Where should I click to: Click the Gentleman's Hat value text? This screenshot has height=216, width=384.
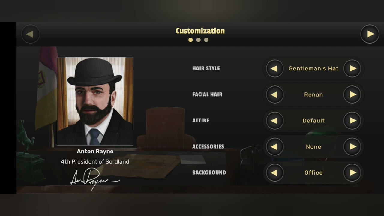tap(313, 68)
